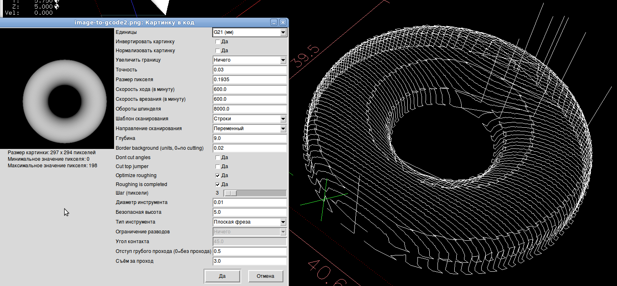Click the torus image preview thumbnail
This screenshot has width=617, height=286.
tap(57, 88)
